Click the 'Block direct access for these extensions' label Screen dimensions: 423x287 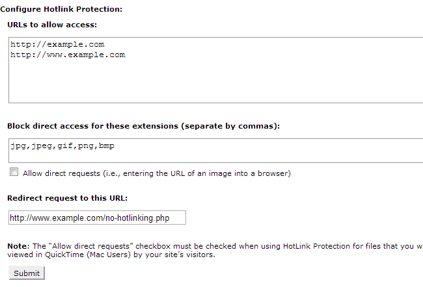coord(143,125)
